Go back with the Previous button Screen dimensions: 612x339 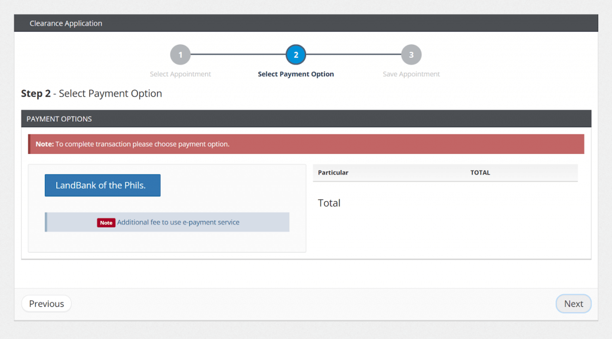pos(47,304)
